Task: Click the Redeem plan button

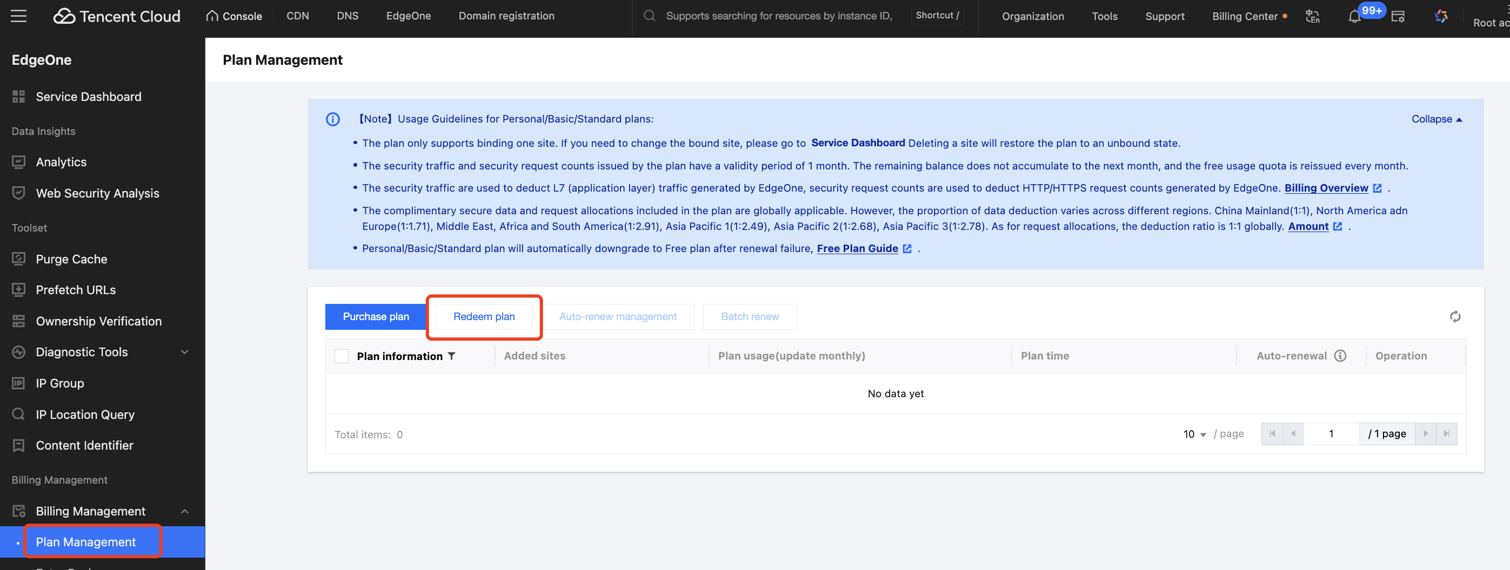Action: (484, 317)
